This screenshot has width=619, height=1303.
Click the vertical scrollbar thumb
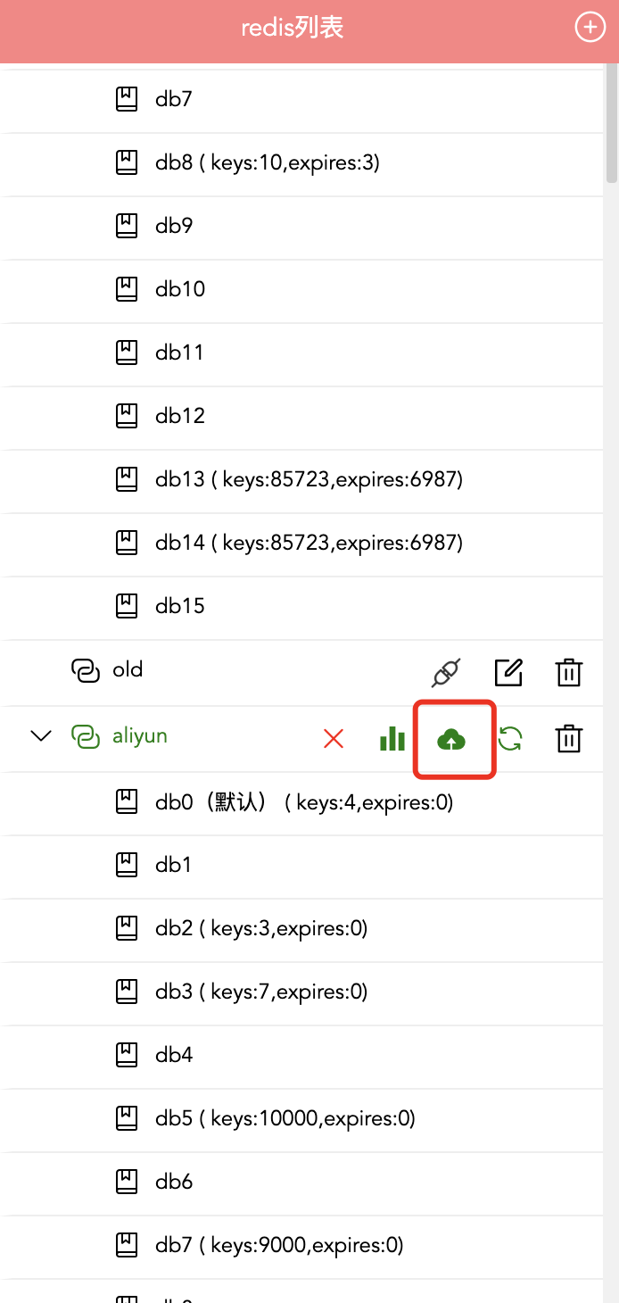[612, 125]
